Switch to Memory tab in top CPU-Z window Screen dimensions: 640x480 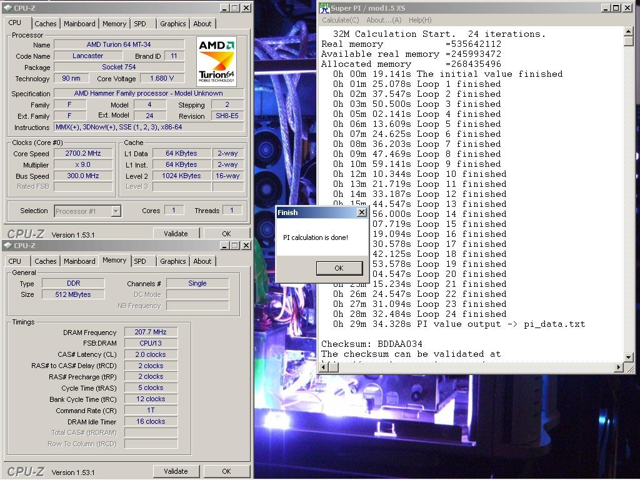point(114,24)
